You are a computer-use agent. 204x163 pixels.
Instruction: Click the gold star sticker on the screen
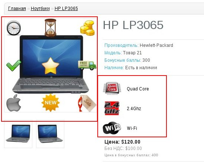tap(51, 65)
